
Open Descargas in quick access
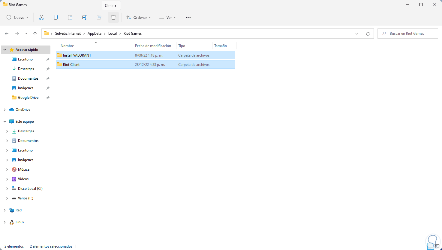click(x=26, y=69)
